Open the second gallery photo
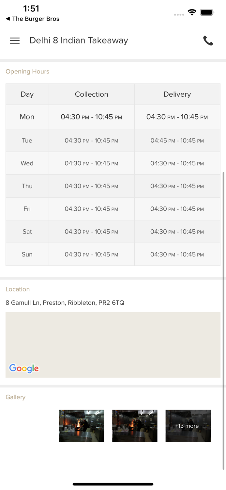Viewport: 226px width, 490px height. pos(135,426)
